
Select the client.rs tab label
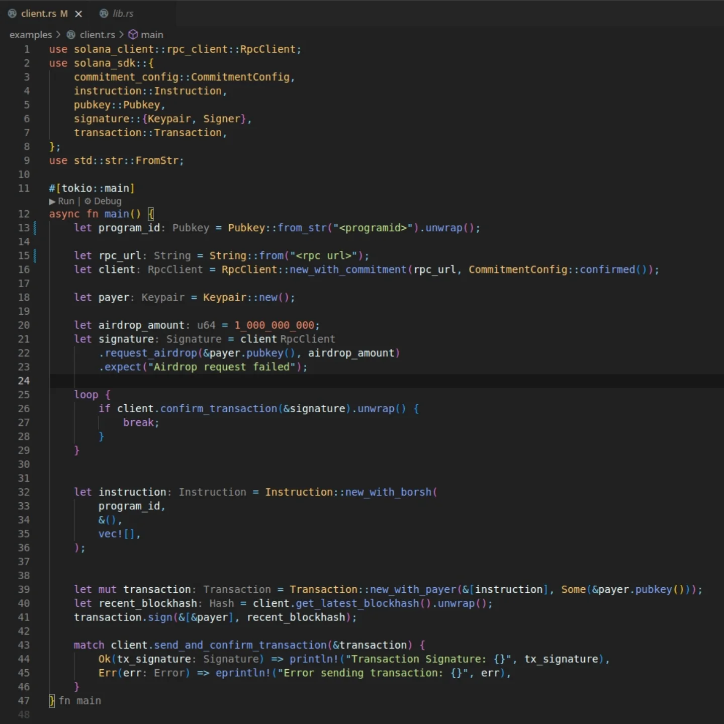(x=39, y=14)
